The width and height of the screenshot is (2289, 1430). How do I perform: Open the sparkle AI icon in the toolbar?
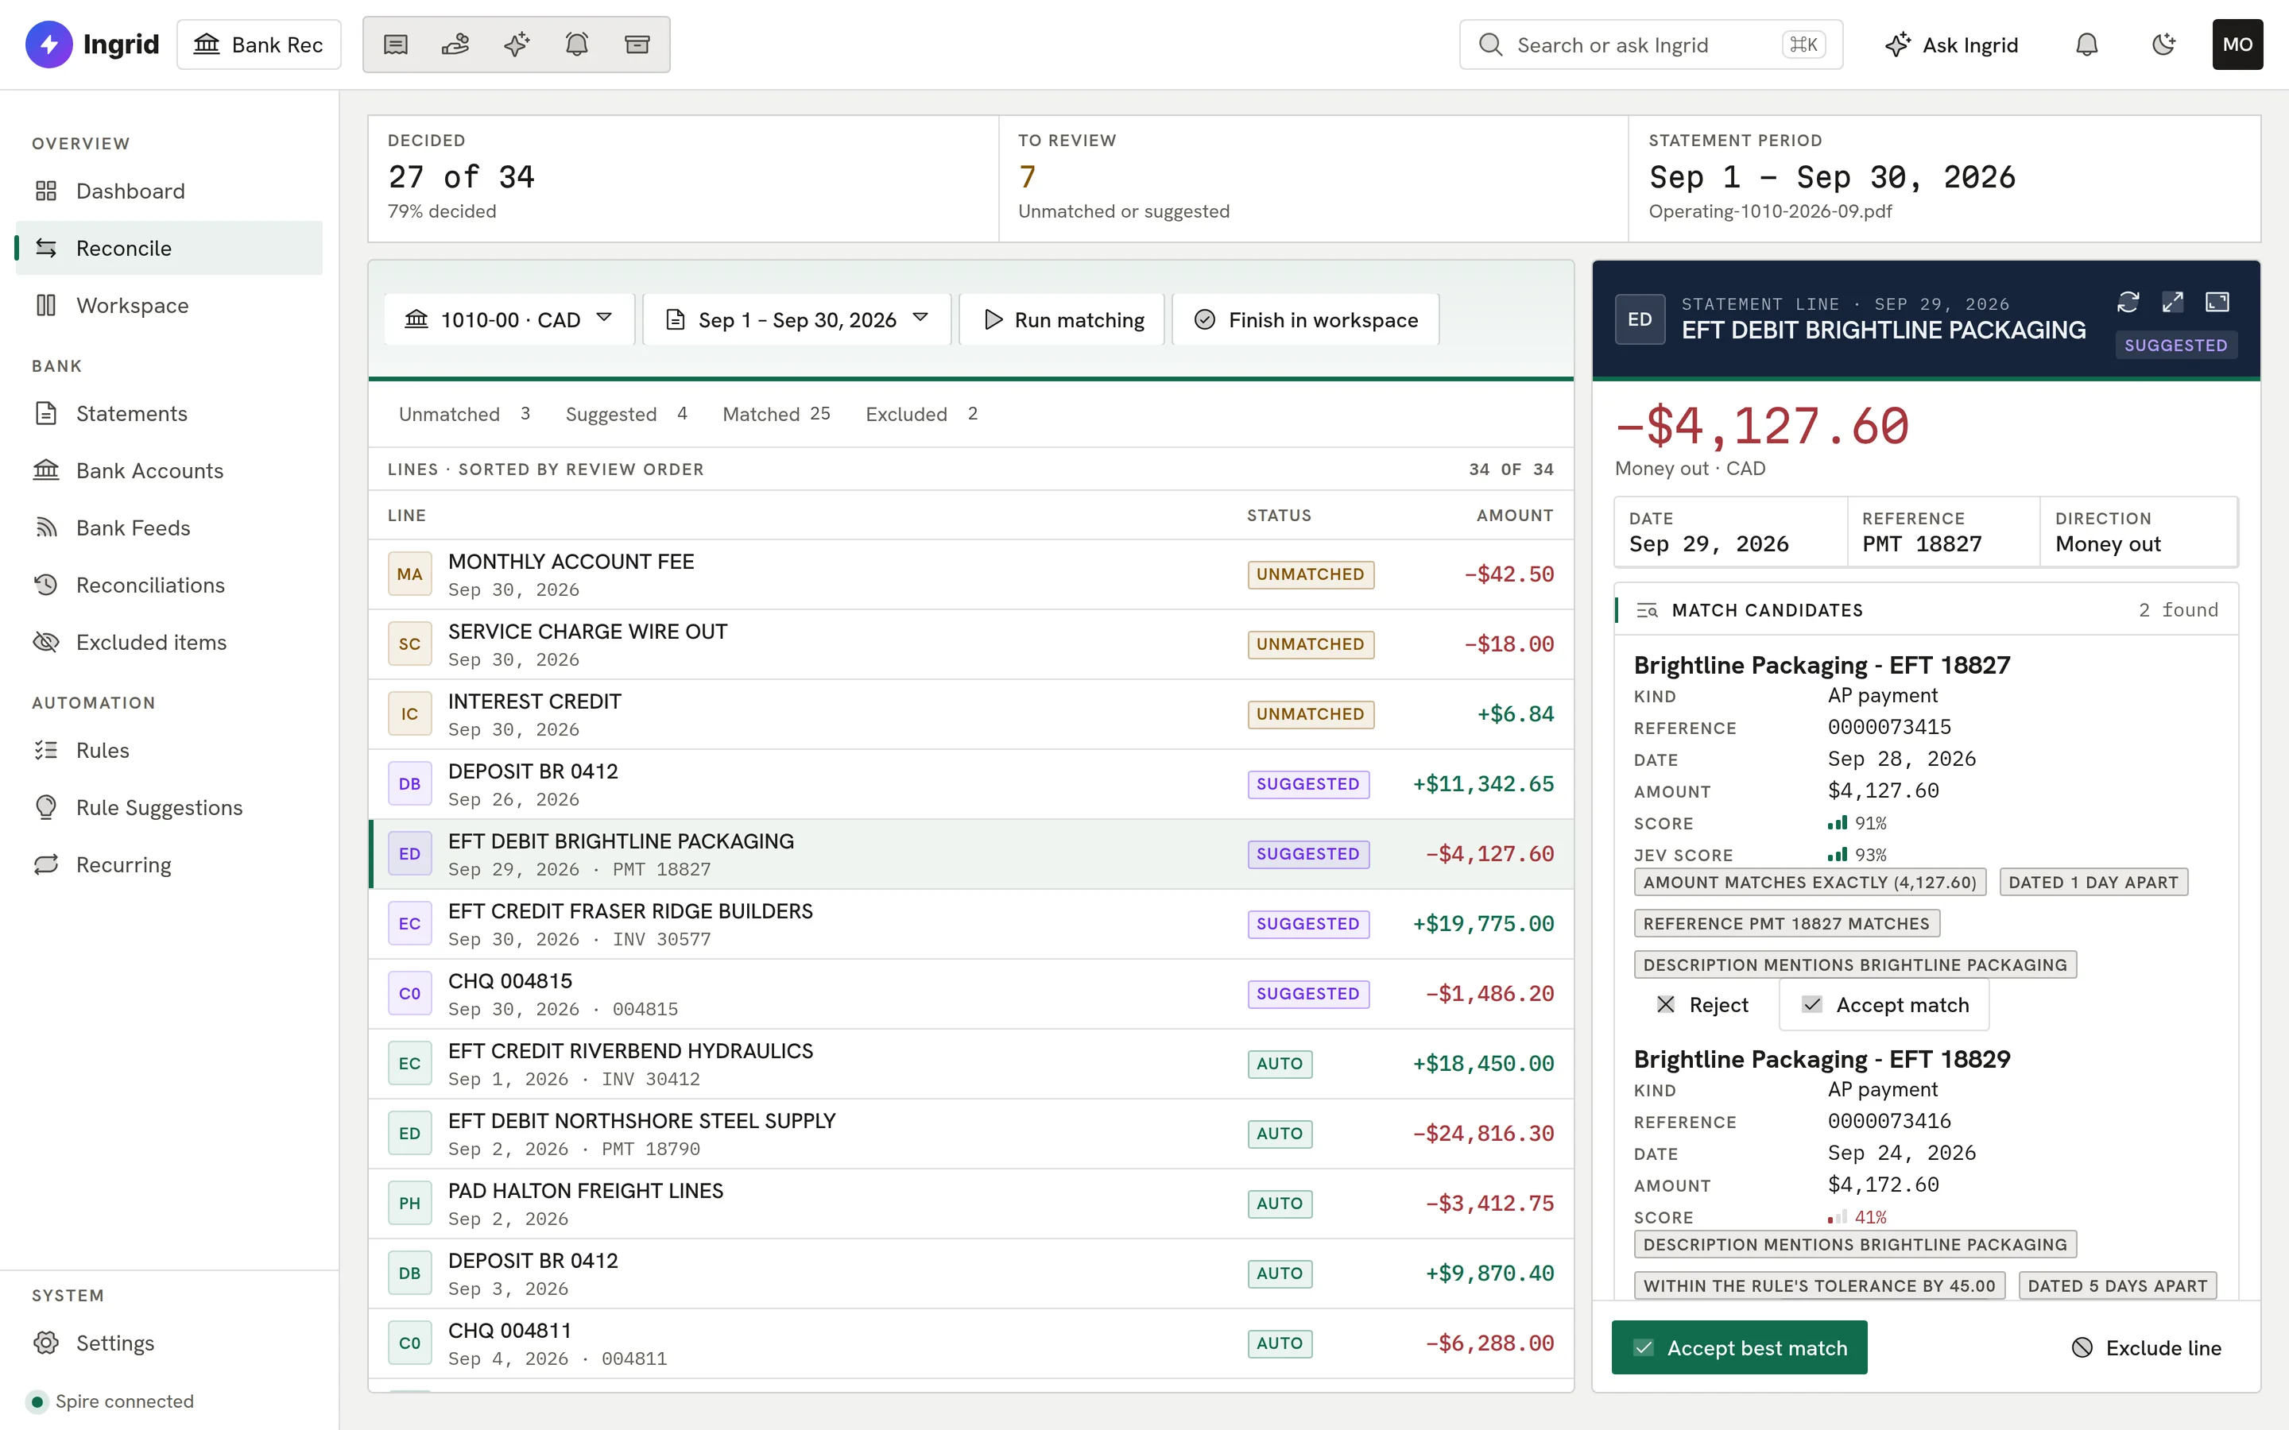coord(517,44)
